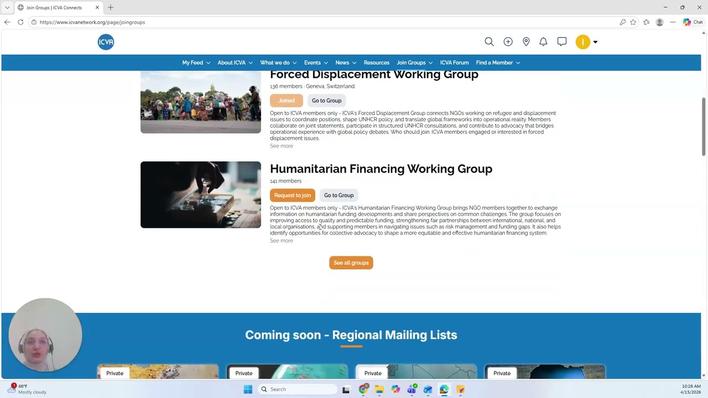
Task: Click the ICVA logo in the header
Action: (106, 42)
